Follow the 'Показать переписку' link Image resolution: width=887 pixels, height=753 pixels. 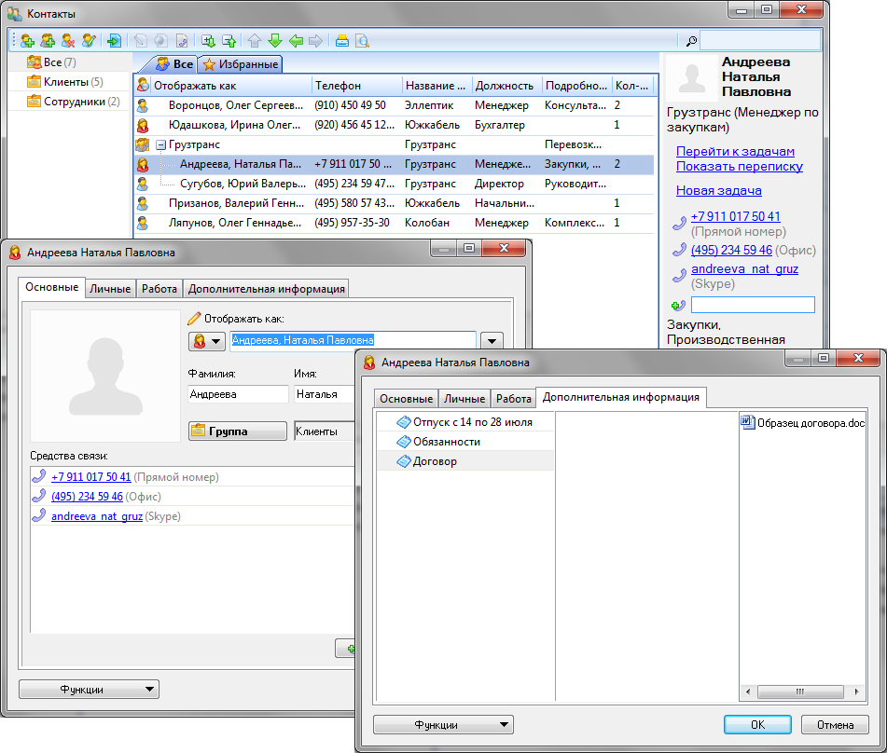(740, 166)
